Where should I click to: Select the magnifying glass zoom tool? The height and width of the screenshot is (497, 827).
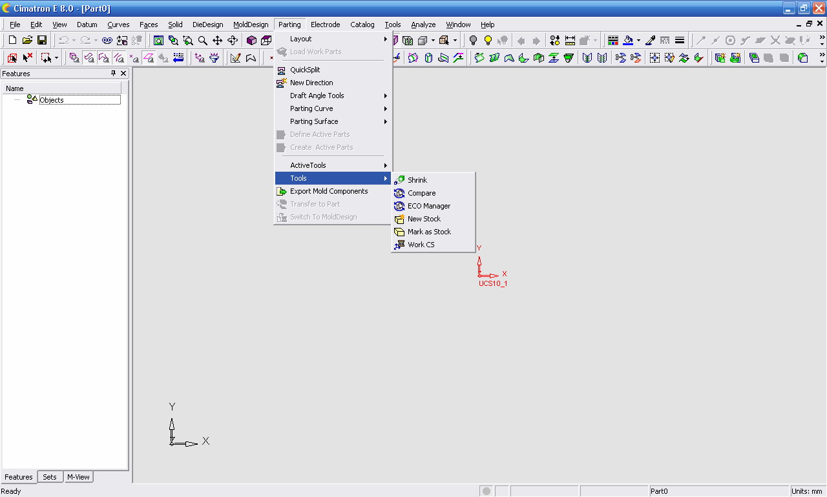[x=203, y=40]
